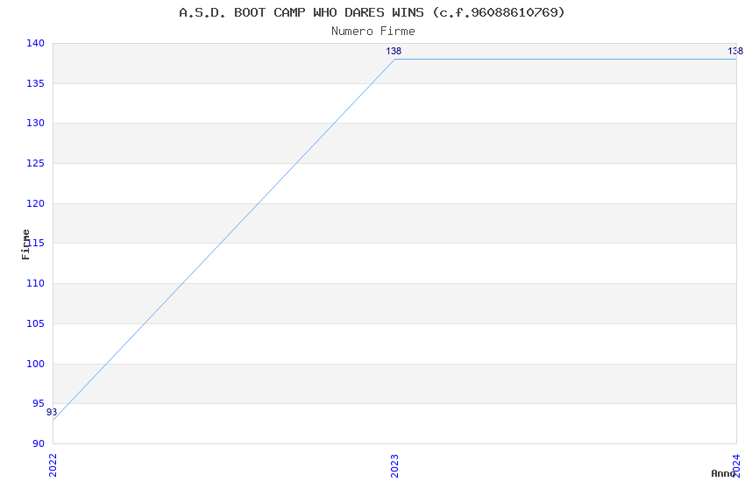This screenshot has width=745, height=482.
Task: Click y-axis tick value 110
Action: click(x=35, y=283)
